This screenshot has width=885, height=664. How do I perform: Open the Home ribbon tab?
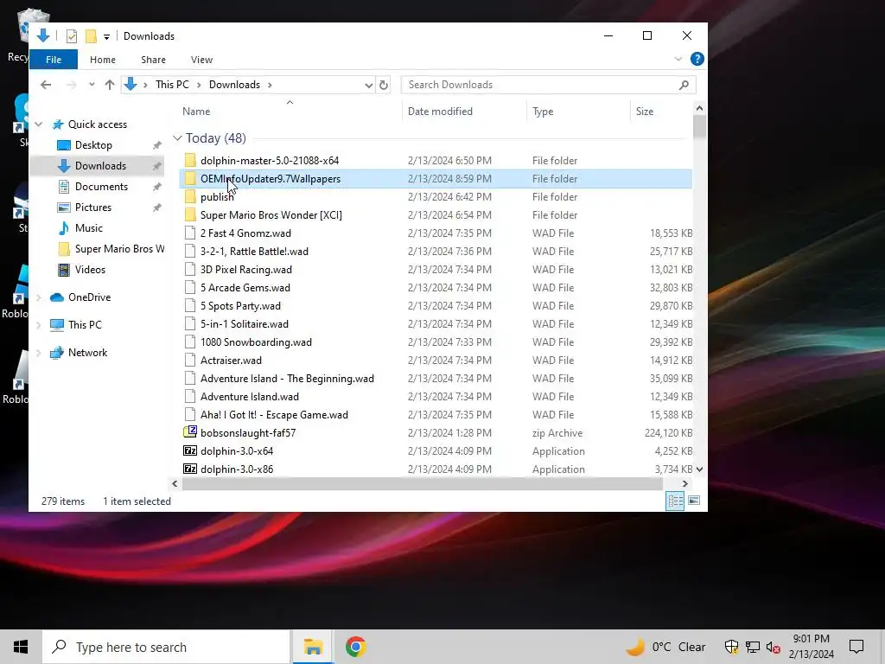tap(103, 60)
